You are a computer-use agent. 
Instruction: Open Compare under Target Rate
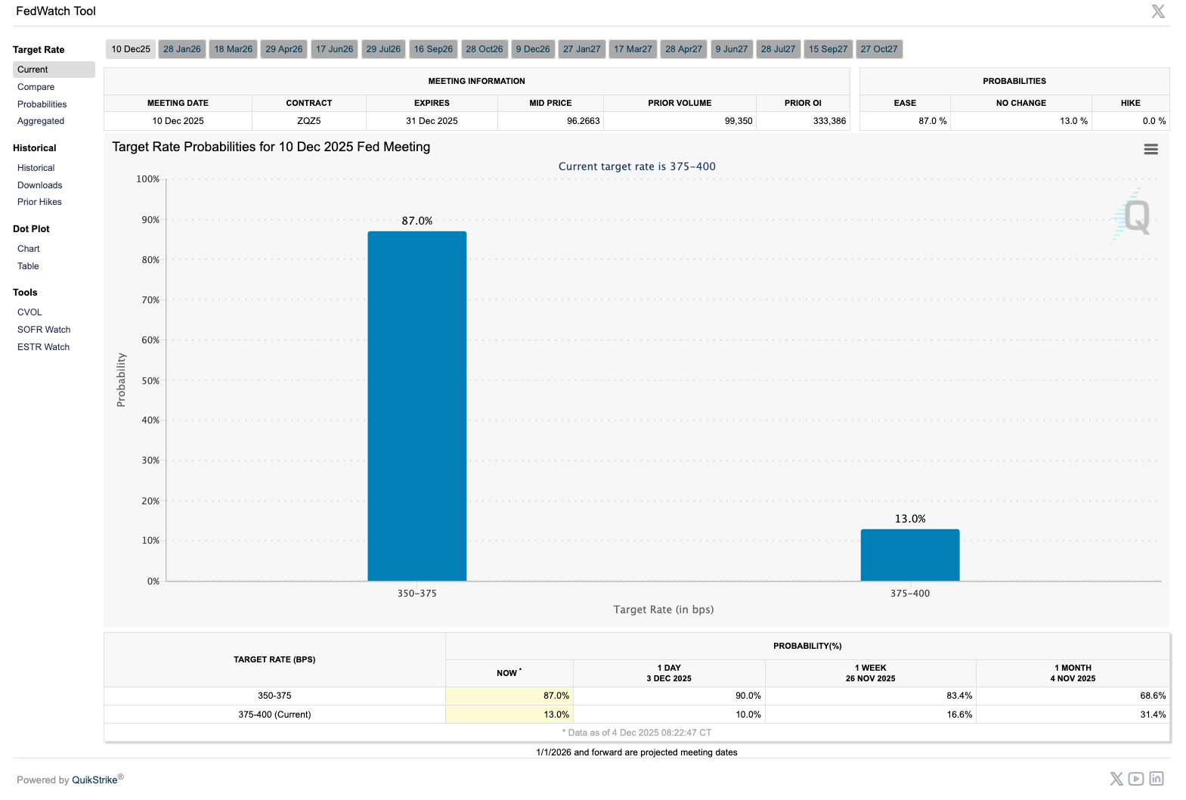[x=36, y=87]
